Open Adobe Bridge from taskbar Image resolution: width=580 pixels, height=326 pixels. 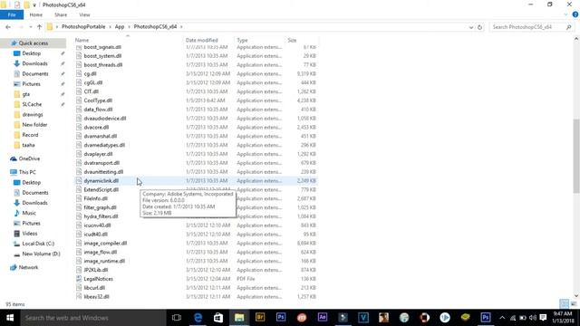pyautogui.click(x=260, y=318)
